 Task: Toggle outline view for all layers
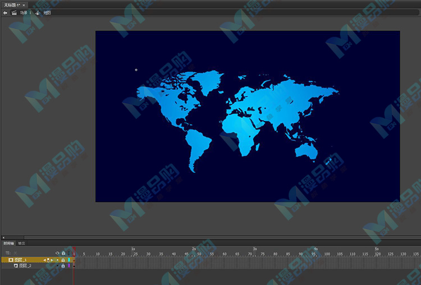(x=69, y=253)
